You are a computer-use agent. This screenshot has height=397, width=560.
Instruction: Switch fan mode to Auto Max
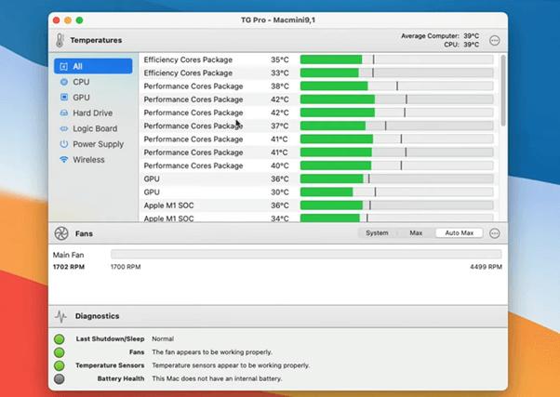pyautogui.click(x=460, y=233)
